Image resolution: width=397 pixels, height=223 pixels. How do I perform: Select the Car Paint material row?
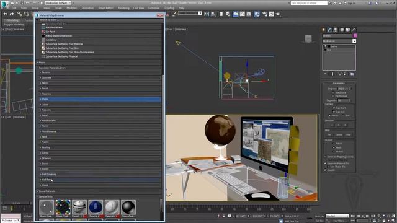coord(101,32)
